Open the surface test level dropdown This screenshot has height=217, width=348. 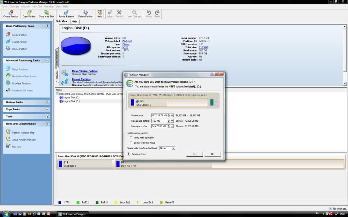click(173, 148)
